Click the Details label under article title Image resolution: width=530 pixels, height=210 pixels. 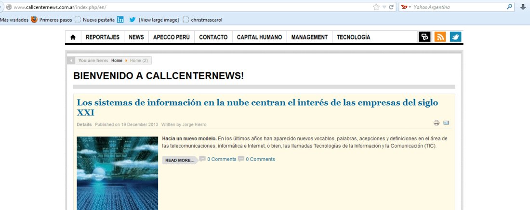click(84, 124)
